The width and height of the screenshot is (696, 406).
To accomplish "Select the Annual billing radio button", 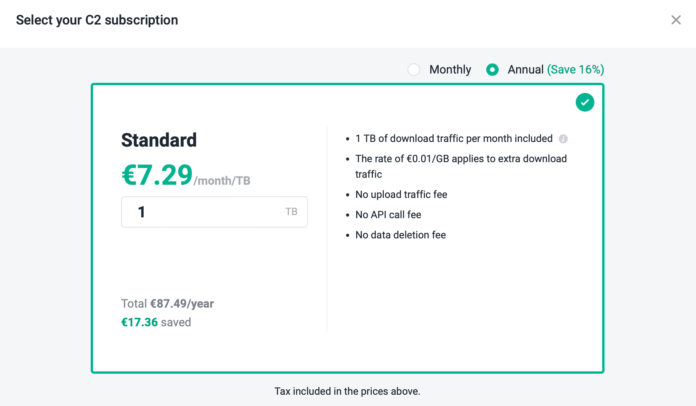I will coord(492,70).
